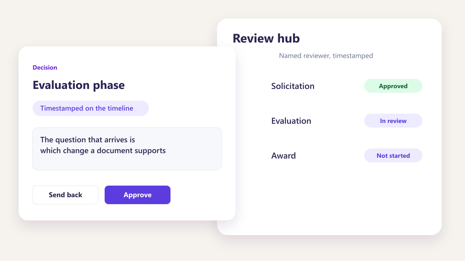Image resolution: width=465 pixels, height=261 pixels.
Task: Click the purple Approve button
Action: pos(138,195)
